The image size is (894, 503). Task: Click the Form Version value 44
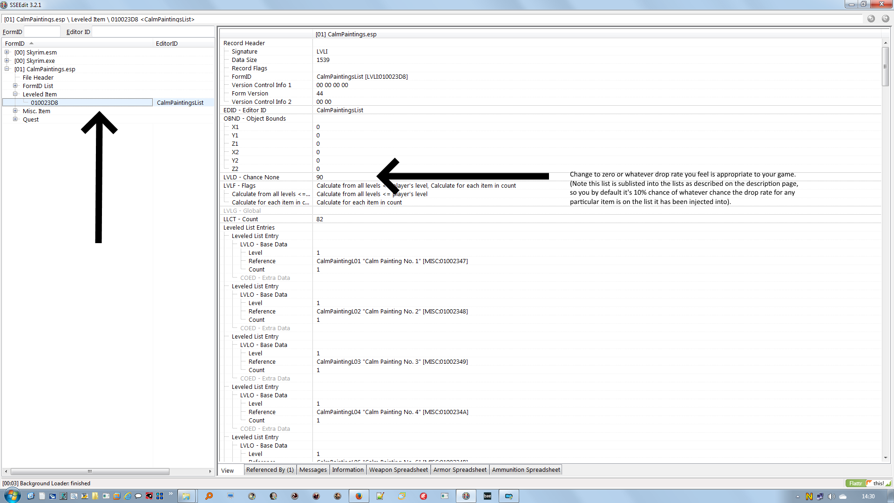click(x=320, y=93)
